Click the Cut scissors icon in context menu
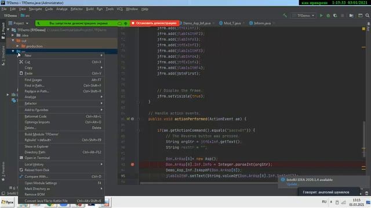 (x=21, y=62)
